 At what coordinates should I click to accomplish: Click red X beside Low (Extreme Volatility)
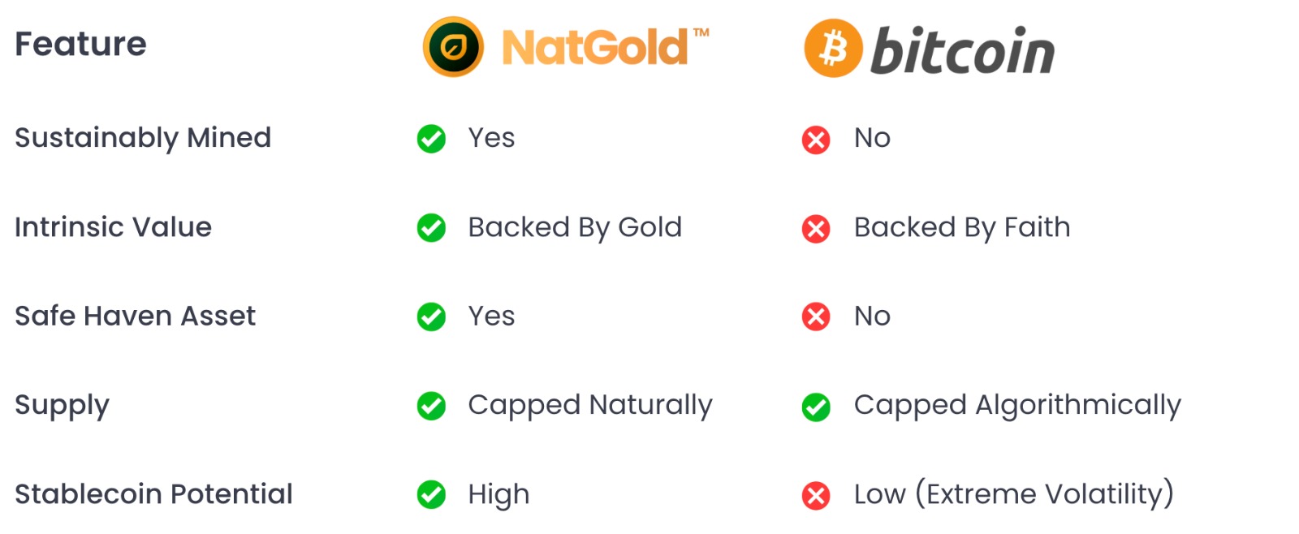pyautogui.click(x=816, y=495)
